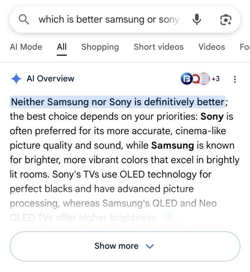Click the AI Overview heading label
250x272 pixels.
point(50,79)
